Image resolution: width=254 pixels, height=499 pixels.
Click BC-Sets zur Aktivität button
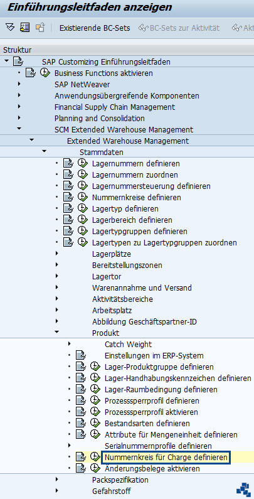179,28
